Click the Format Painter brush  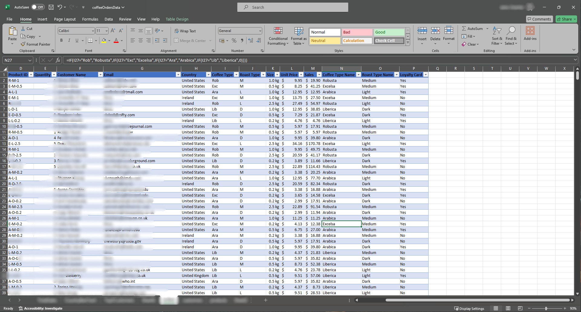point(23,44)
